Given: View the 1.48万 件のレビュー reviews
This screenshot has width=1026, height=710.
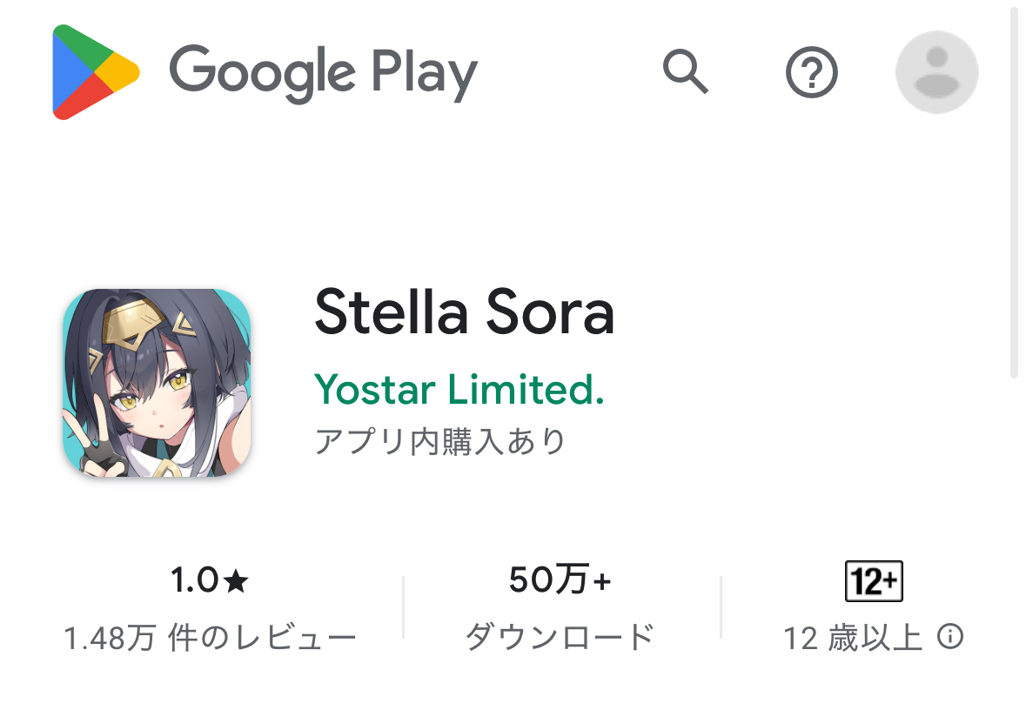Looking at the screenshot, I should (x=211, y=639).
